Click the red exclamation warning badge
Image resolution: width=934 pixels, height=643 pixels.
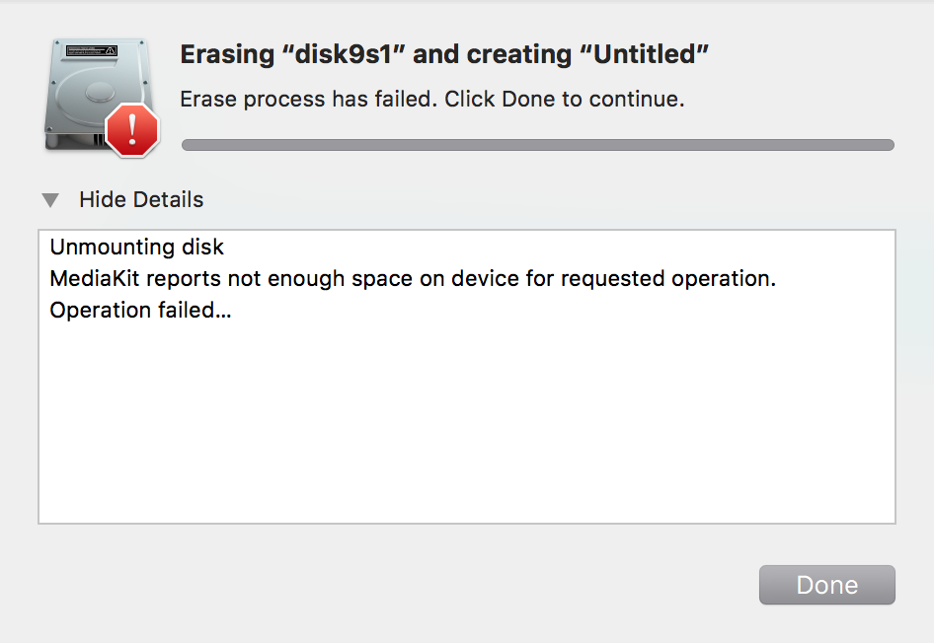pos(132,129)
